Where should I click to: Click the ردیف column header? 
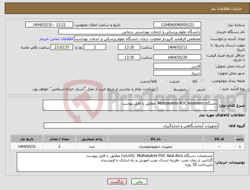coord(240,139)
